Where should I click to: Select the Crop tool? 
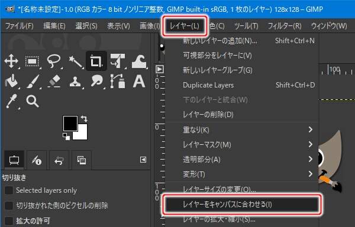coord(96,61)
